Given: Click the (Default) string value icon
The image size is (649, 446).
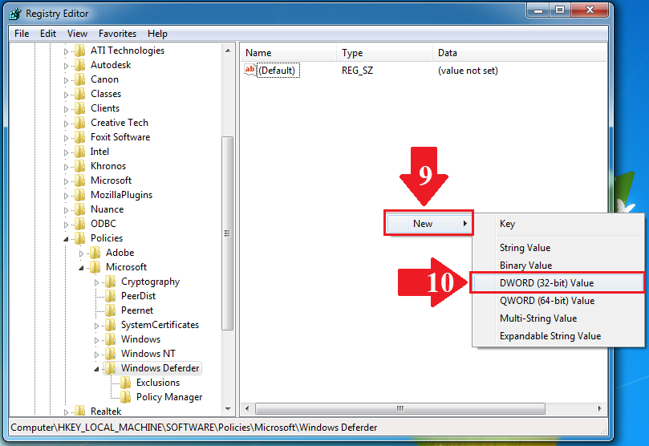Looking at the screenshot, I should (250, 70).
